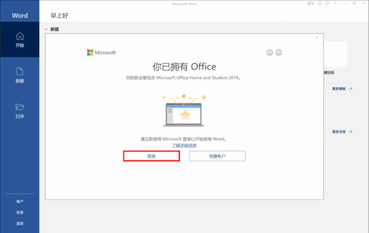369x233 pixels.
Task: Click the laptop with stars illustration
Action: pos(184,110)
